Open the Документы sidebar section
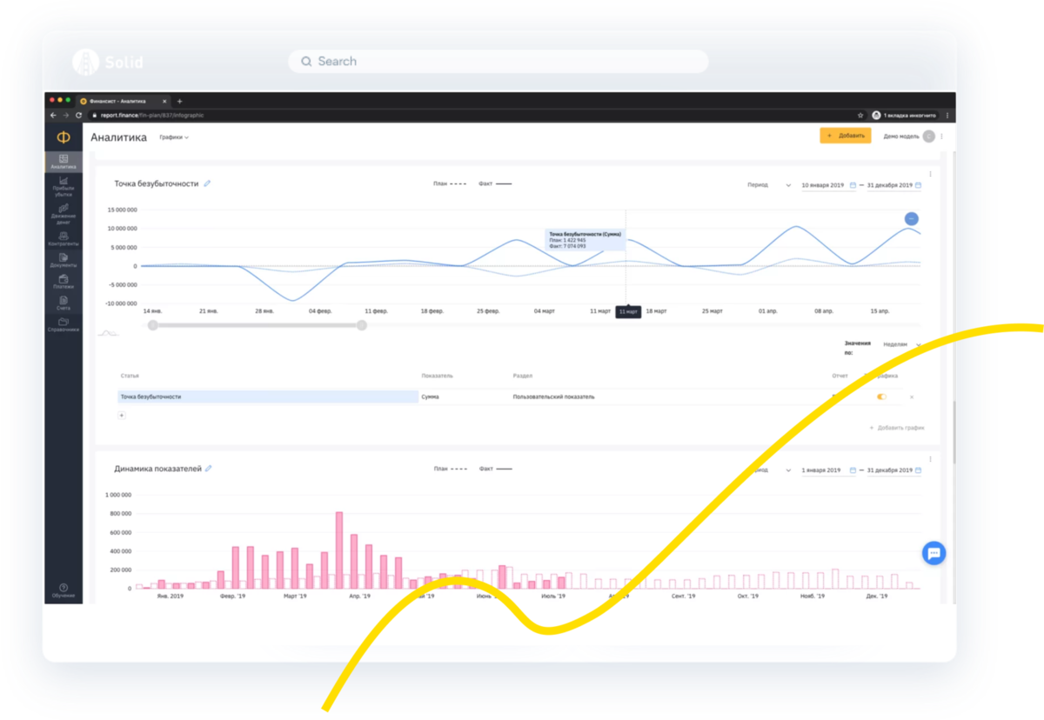 (x=64, y=261)
